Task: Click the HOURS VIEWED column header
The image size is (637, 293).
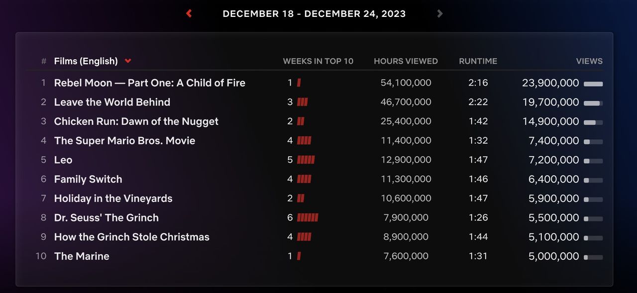Action: pyautogui.click(x=406, y=61)
